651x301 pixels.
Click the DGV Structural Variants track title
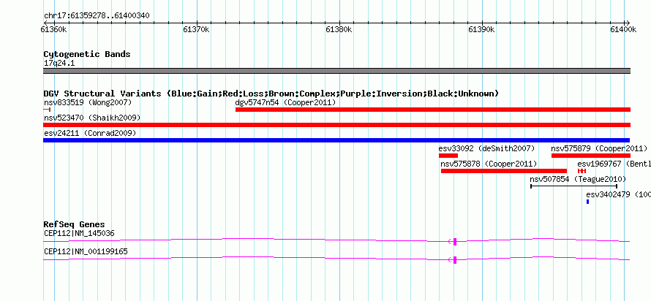[x=271, y=94]
